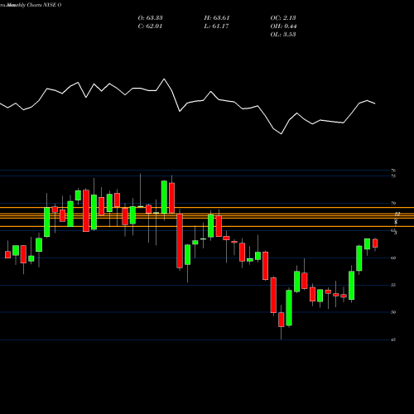Click the 55 price axis label

click(393, 285)
